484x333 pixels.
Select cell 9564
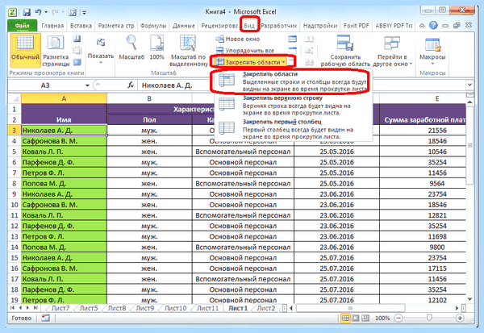pos(437,184)
